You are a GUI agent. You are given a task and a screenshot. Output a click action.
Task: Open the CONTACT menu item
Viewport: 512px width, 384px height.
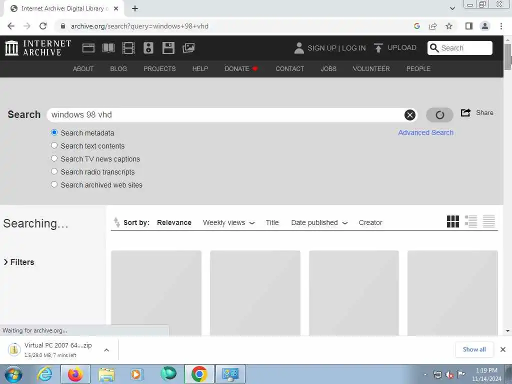pyautogui.click(x=289, y=69)
